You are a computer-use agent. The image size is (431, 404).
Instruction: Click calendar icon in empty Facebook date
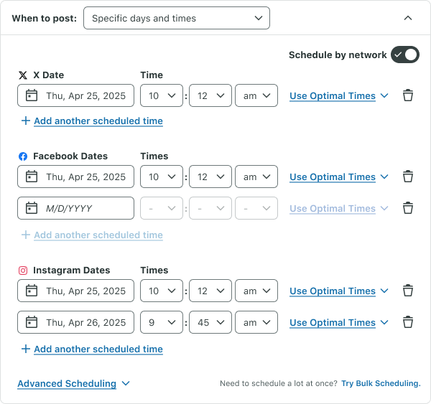tap(32, 208)
